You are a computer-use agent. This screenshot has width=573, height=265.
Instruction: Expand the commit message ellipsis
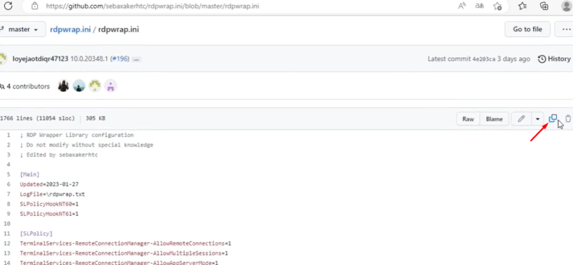pyautogui.click(x=137, y=59)
